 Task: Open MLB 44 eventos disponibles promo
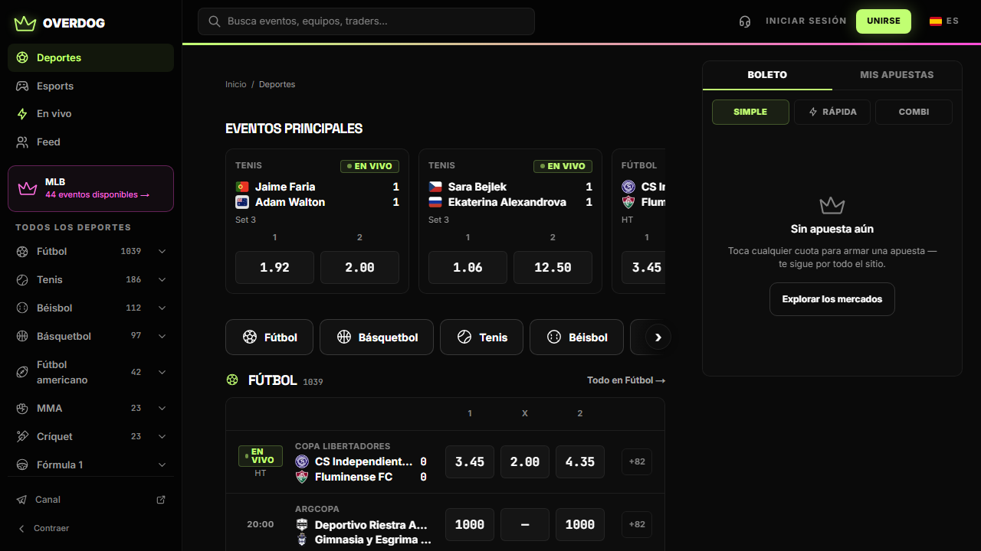[90, 188]
